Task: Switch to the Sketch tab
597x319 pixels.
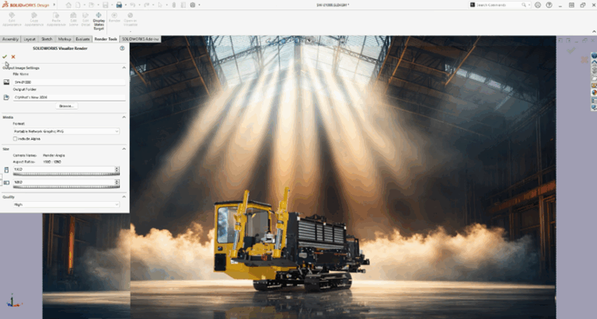Action: point(47,39)
